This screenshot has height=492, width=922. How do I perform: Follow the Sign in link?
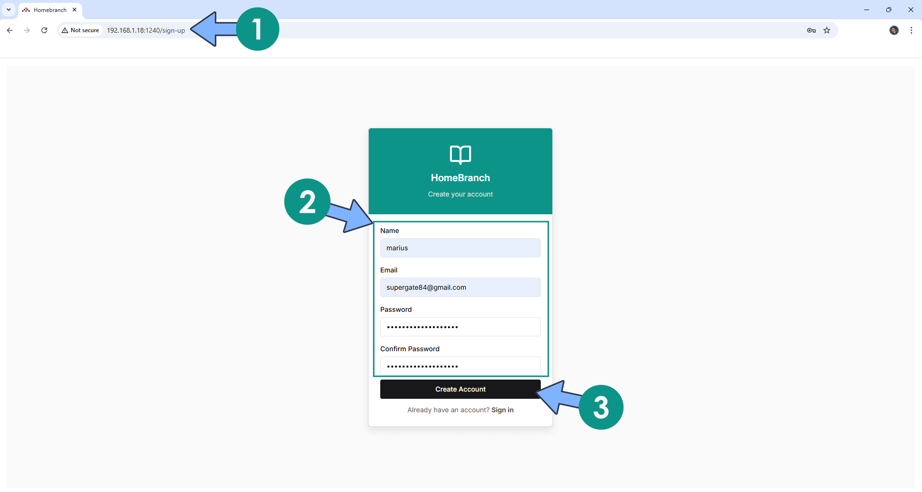click(x=502, y=410)
